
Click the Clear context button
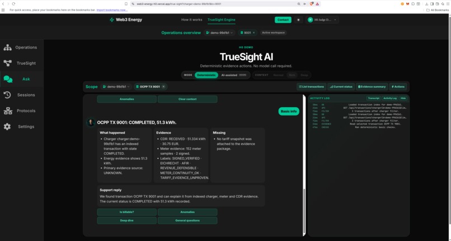pyautogui.click(x=187, y=99)
